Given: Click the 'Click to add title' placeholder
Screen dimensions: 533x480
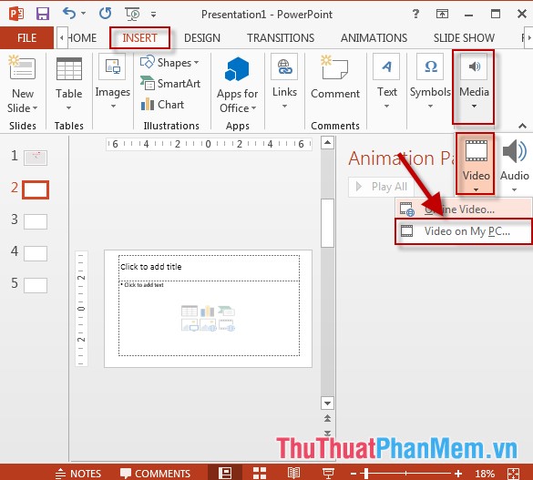Looking at the screenshot, I should [209, 268].
